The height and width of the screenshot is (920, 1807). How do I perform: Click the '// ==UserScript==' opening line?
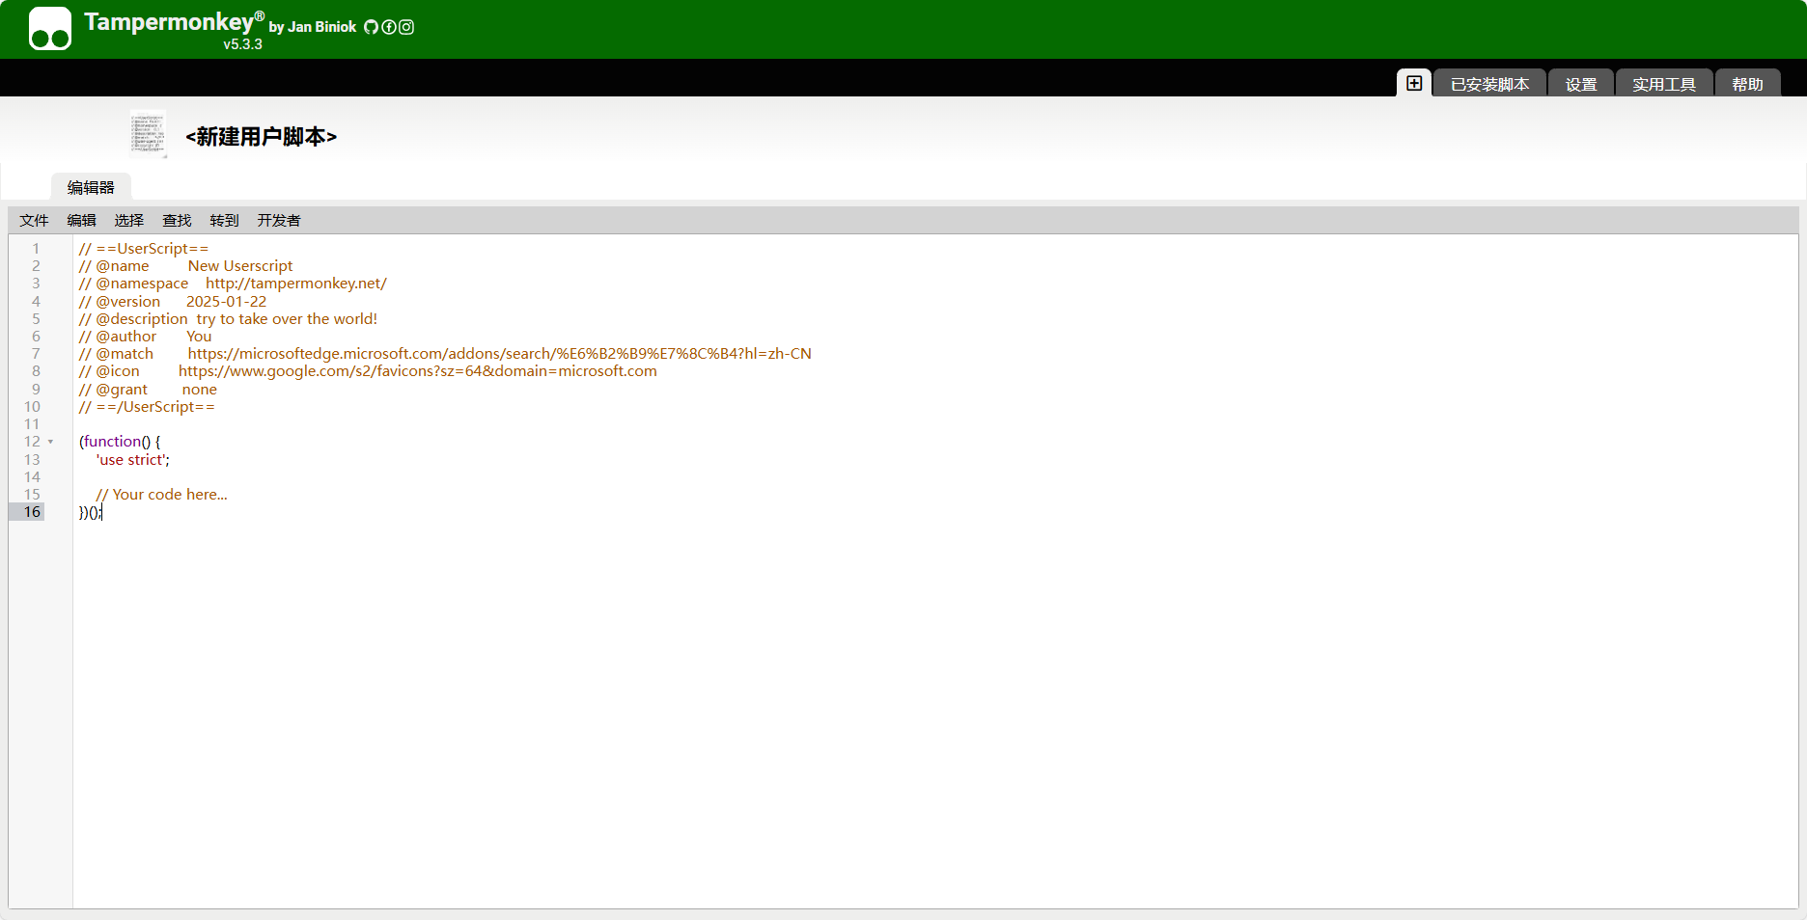point(144,249)
